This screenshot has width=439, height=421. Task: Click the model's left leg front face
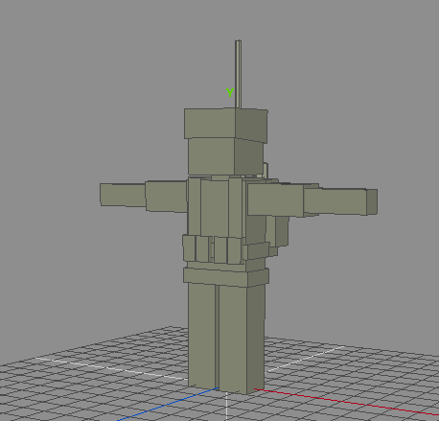coord(201,336)
